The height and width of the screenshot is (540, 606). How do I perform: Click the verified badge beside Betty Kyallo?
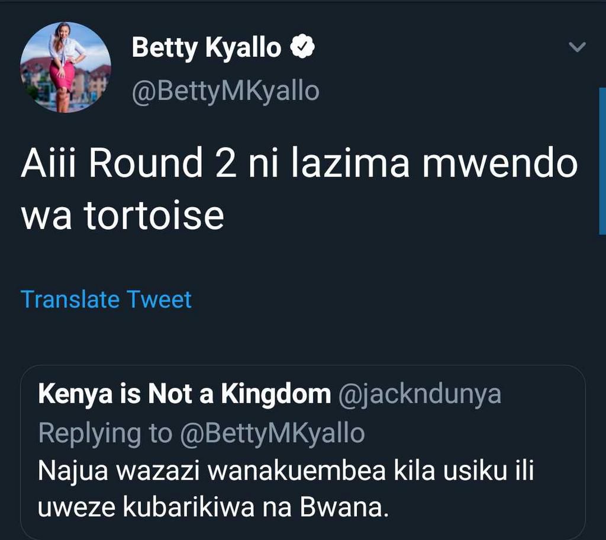click(302, 48)
